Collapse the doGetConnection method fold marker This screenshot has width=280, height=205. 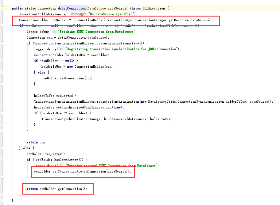coord(2,8)
